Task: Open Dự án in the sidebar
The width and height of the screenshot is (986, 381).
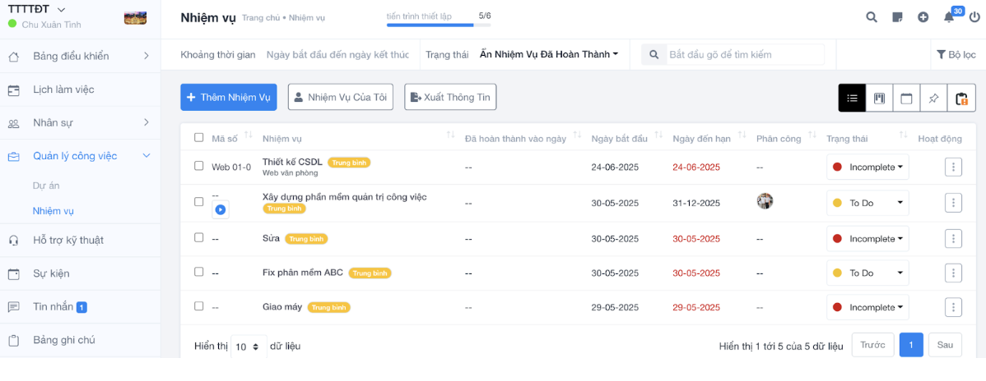Action: pyautogui.click(x=46, y=186)
